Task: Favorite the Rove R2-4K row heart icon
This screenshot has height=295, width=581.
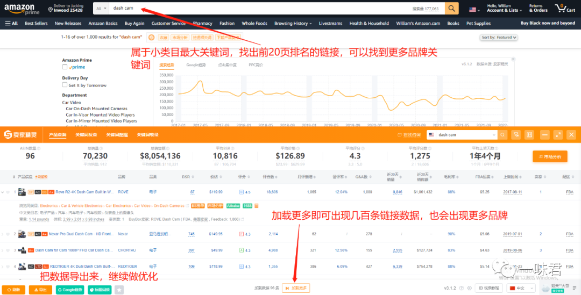Action: [8, 192]
